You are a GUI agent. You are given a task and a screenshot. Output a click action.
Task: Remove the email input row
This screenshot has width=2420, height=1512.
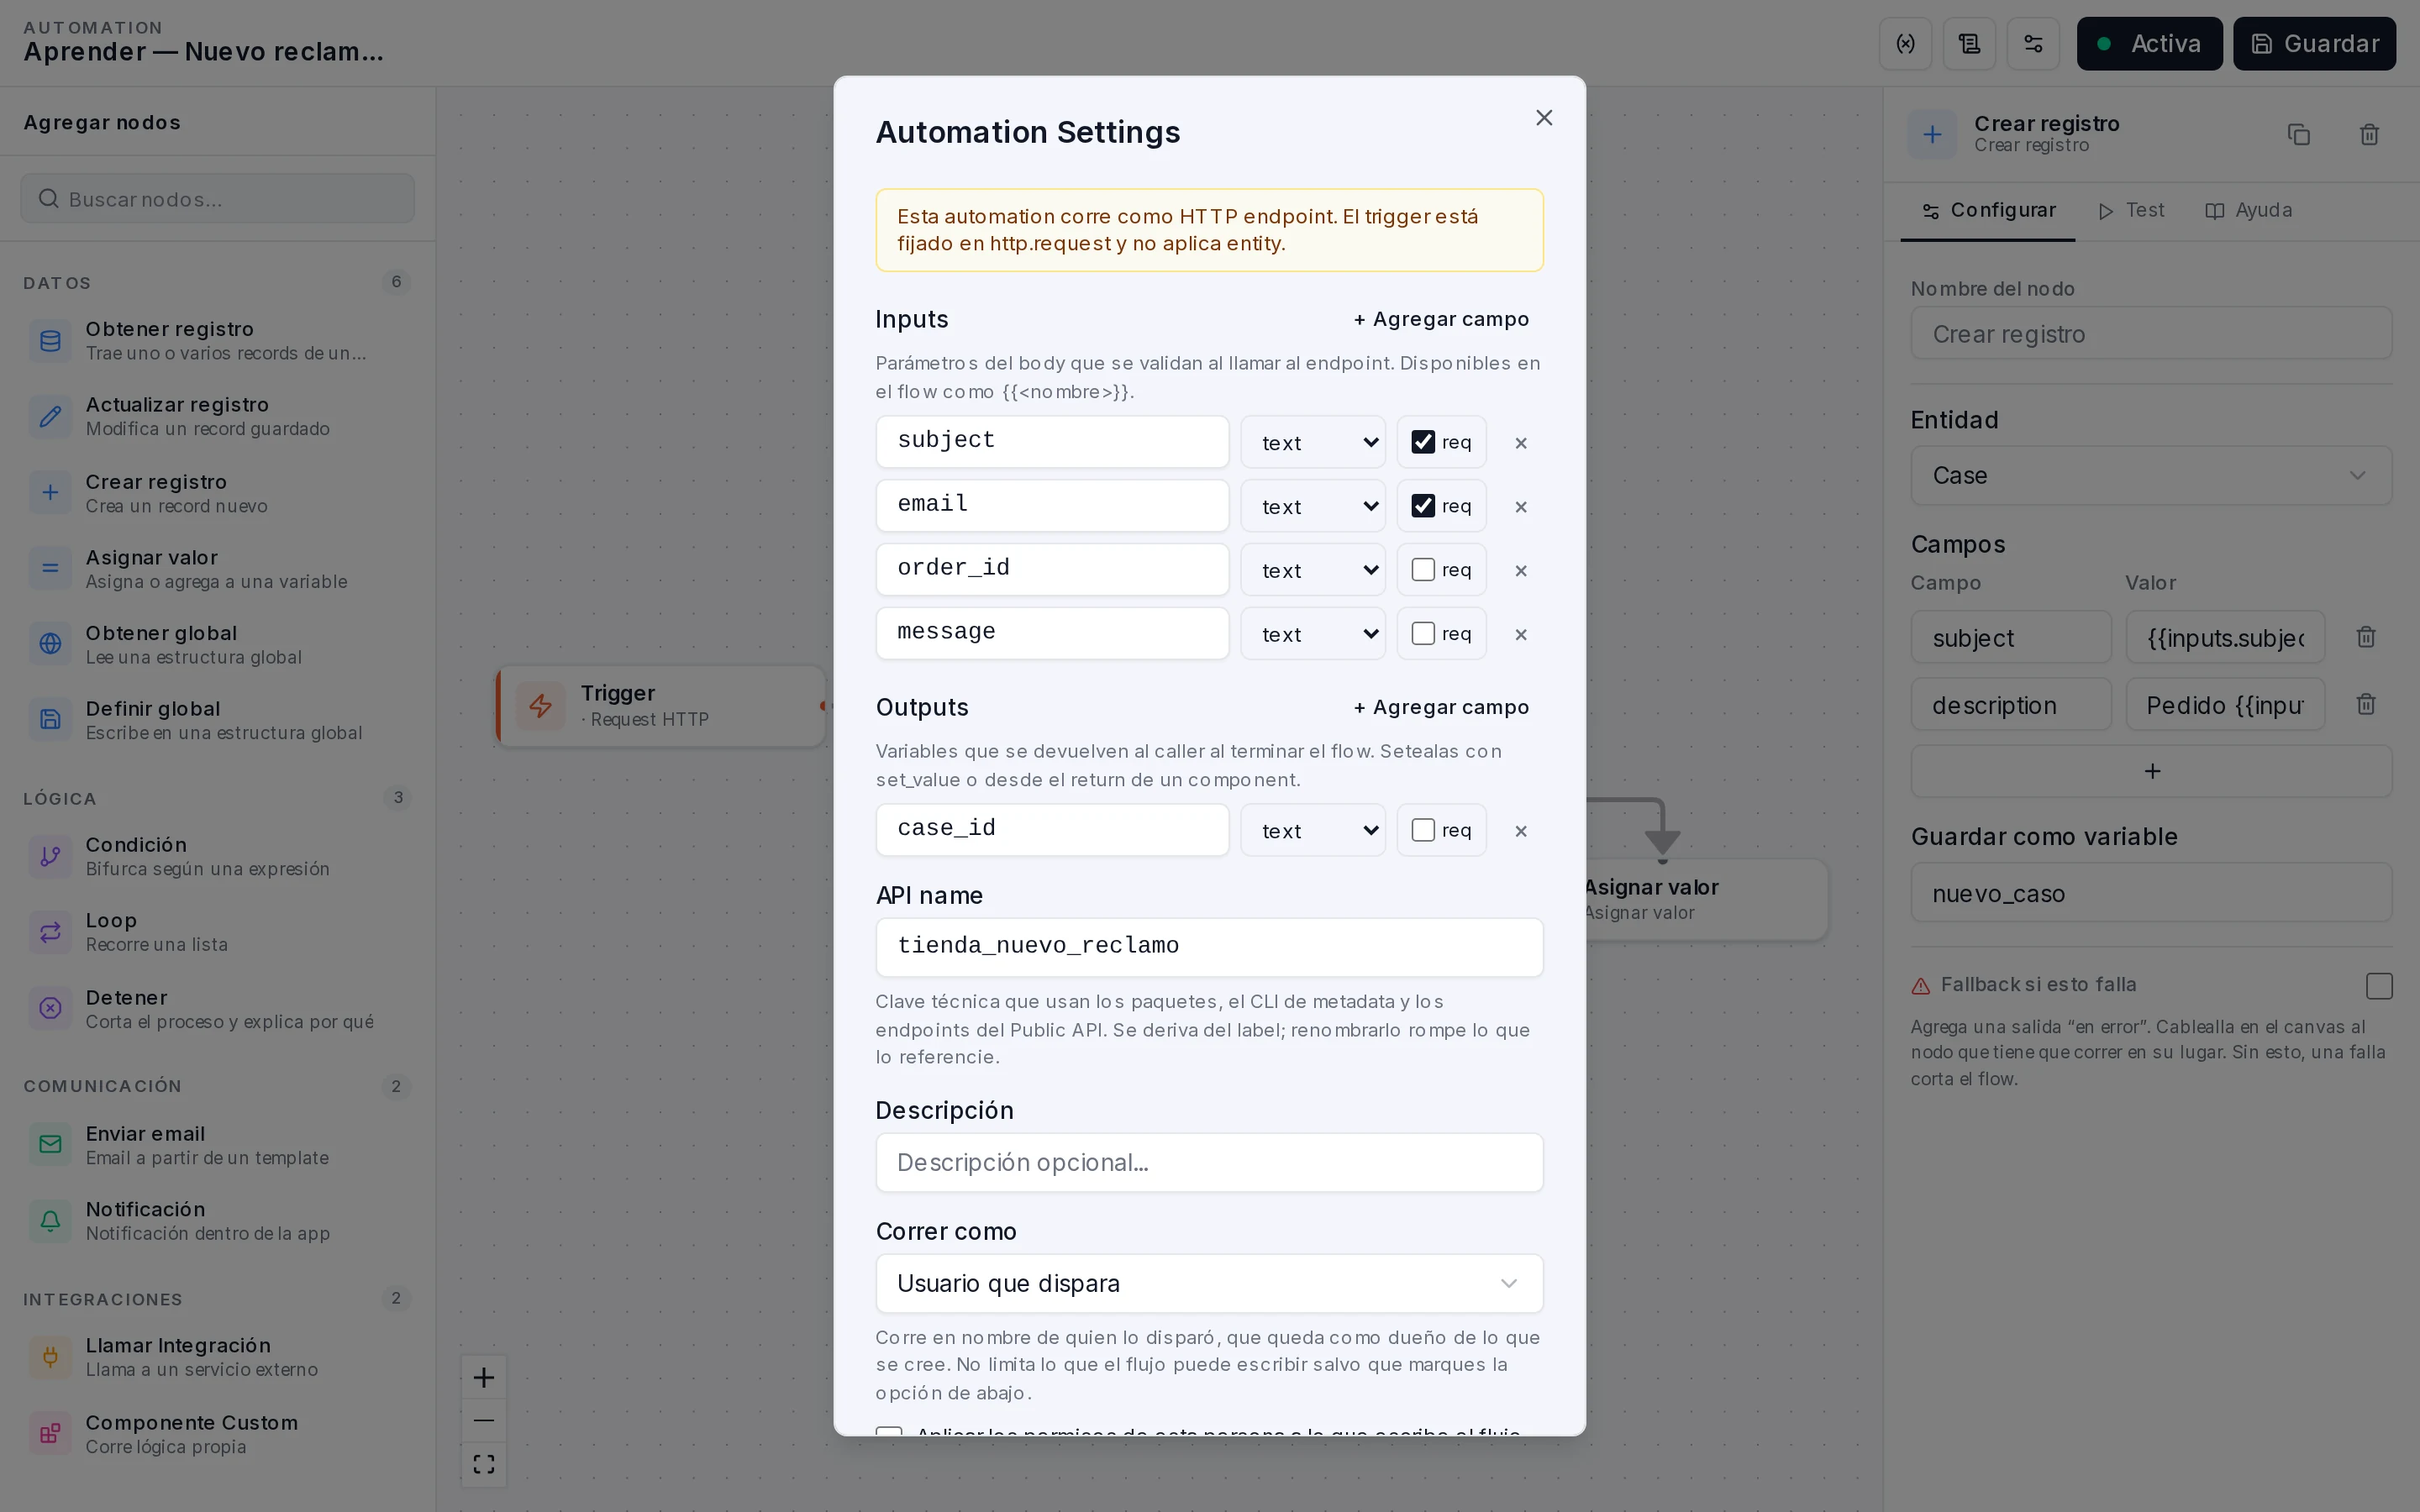(x=1521, y=507)
